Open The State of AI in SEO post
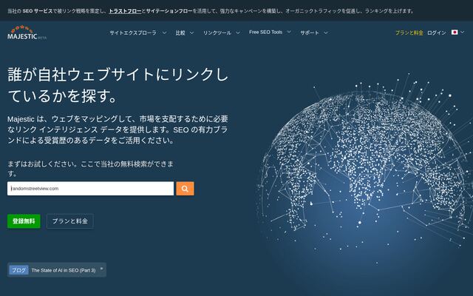 (64, 270)
